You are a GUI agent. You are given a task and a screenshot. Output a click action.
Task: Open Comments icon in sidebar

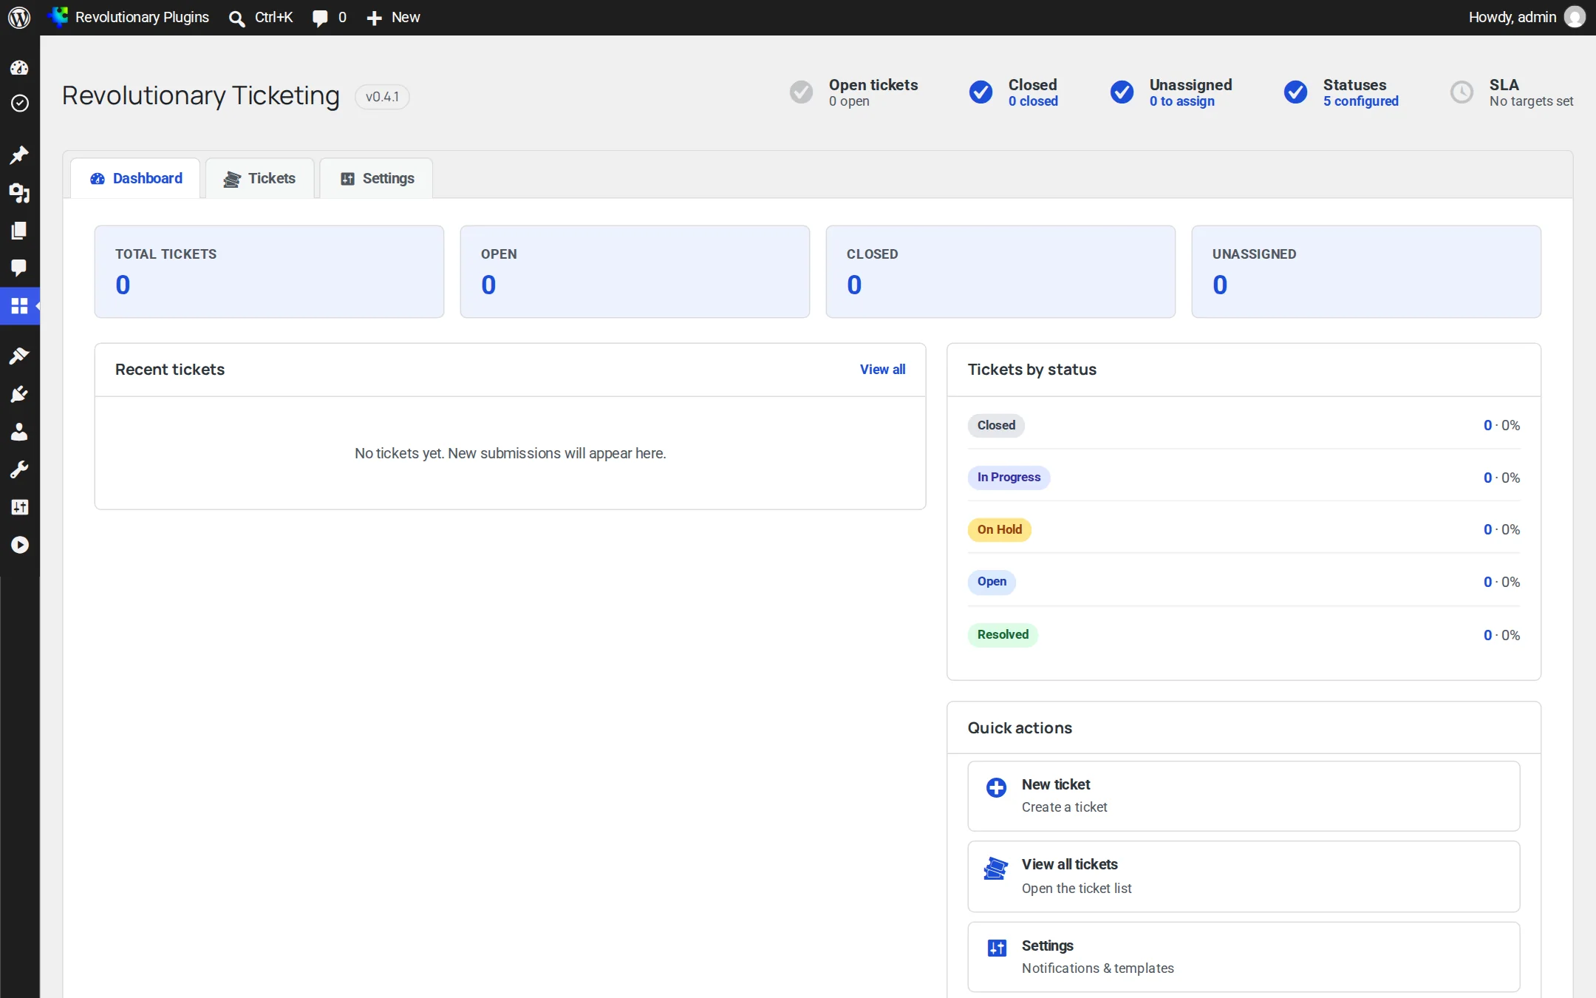[x=19, y=268]
